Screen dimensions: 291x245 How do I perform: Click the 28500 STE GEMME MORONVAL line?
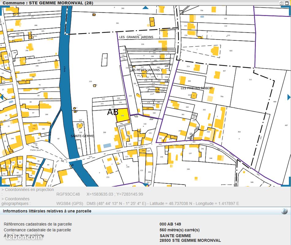point(190,240)
